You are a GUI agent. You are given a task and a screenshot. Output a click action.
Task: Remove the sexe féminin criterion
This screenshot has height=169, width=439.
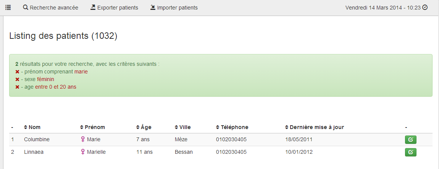[x=17, y=79]
